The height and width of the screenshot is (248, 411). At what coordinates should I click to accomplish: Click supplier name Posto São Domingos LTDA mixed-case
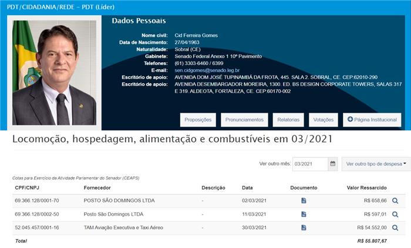tap(113, 214)
